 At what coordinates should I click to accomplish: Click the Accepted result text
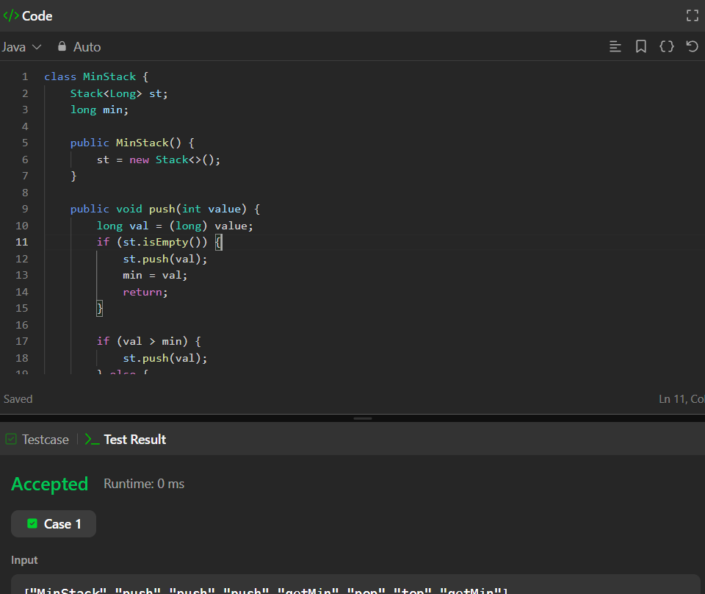[49, 484]
